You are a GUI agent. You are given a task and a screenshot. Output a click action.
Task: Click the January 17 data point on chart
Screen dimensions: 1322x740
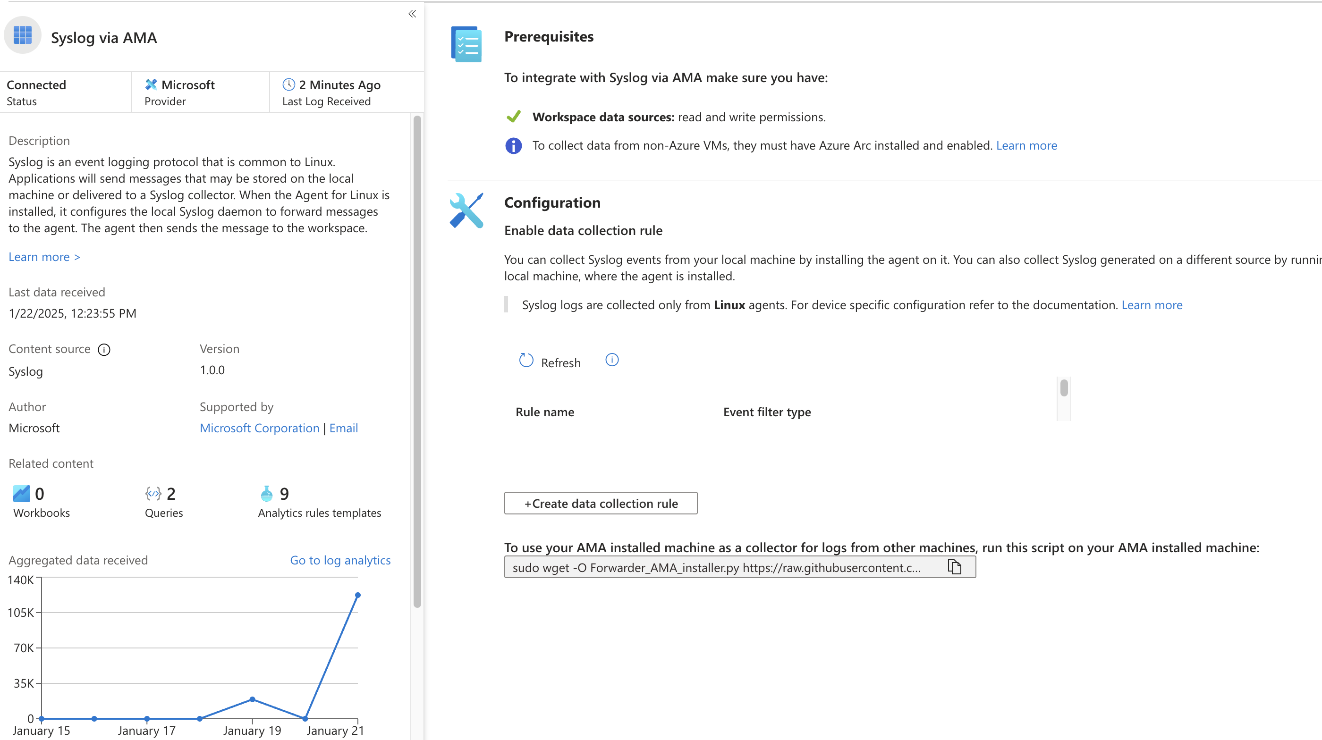point(147,718)
